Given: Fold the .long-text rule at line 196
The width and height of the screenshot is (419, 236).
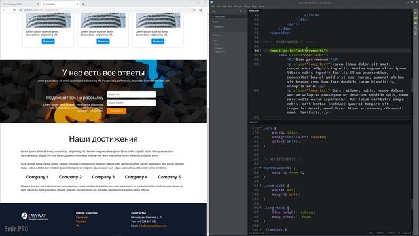Looking at the screenshot, I should pyautogui.click(x=261, y=208).
